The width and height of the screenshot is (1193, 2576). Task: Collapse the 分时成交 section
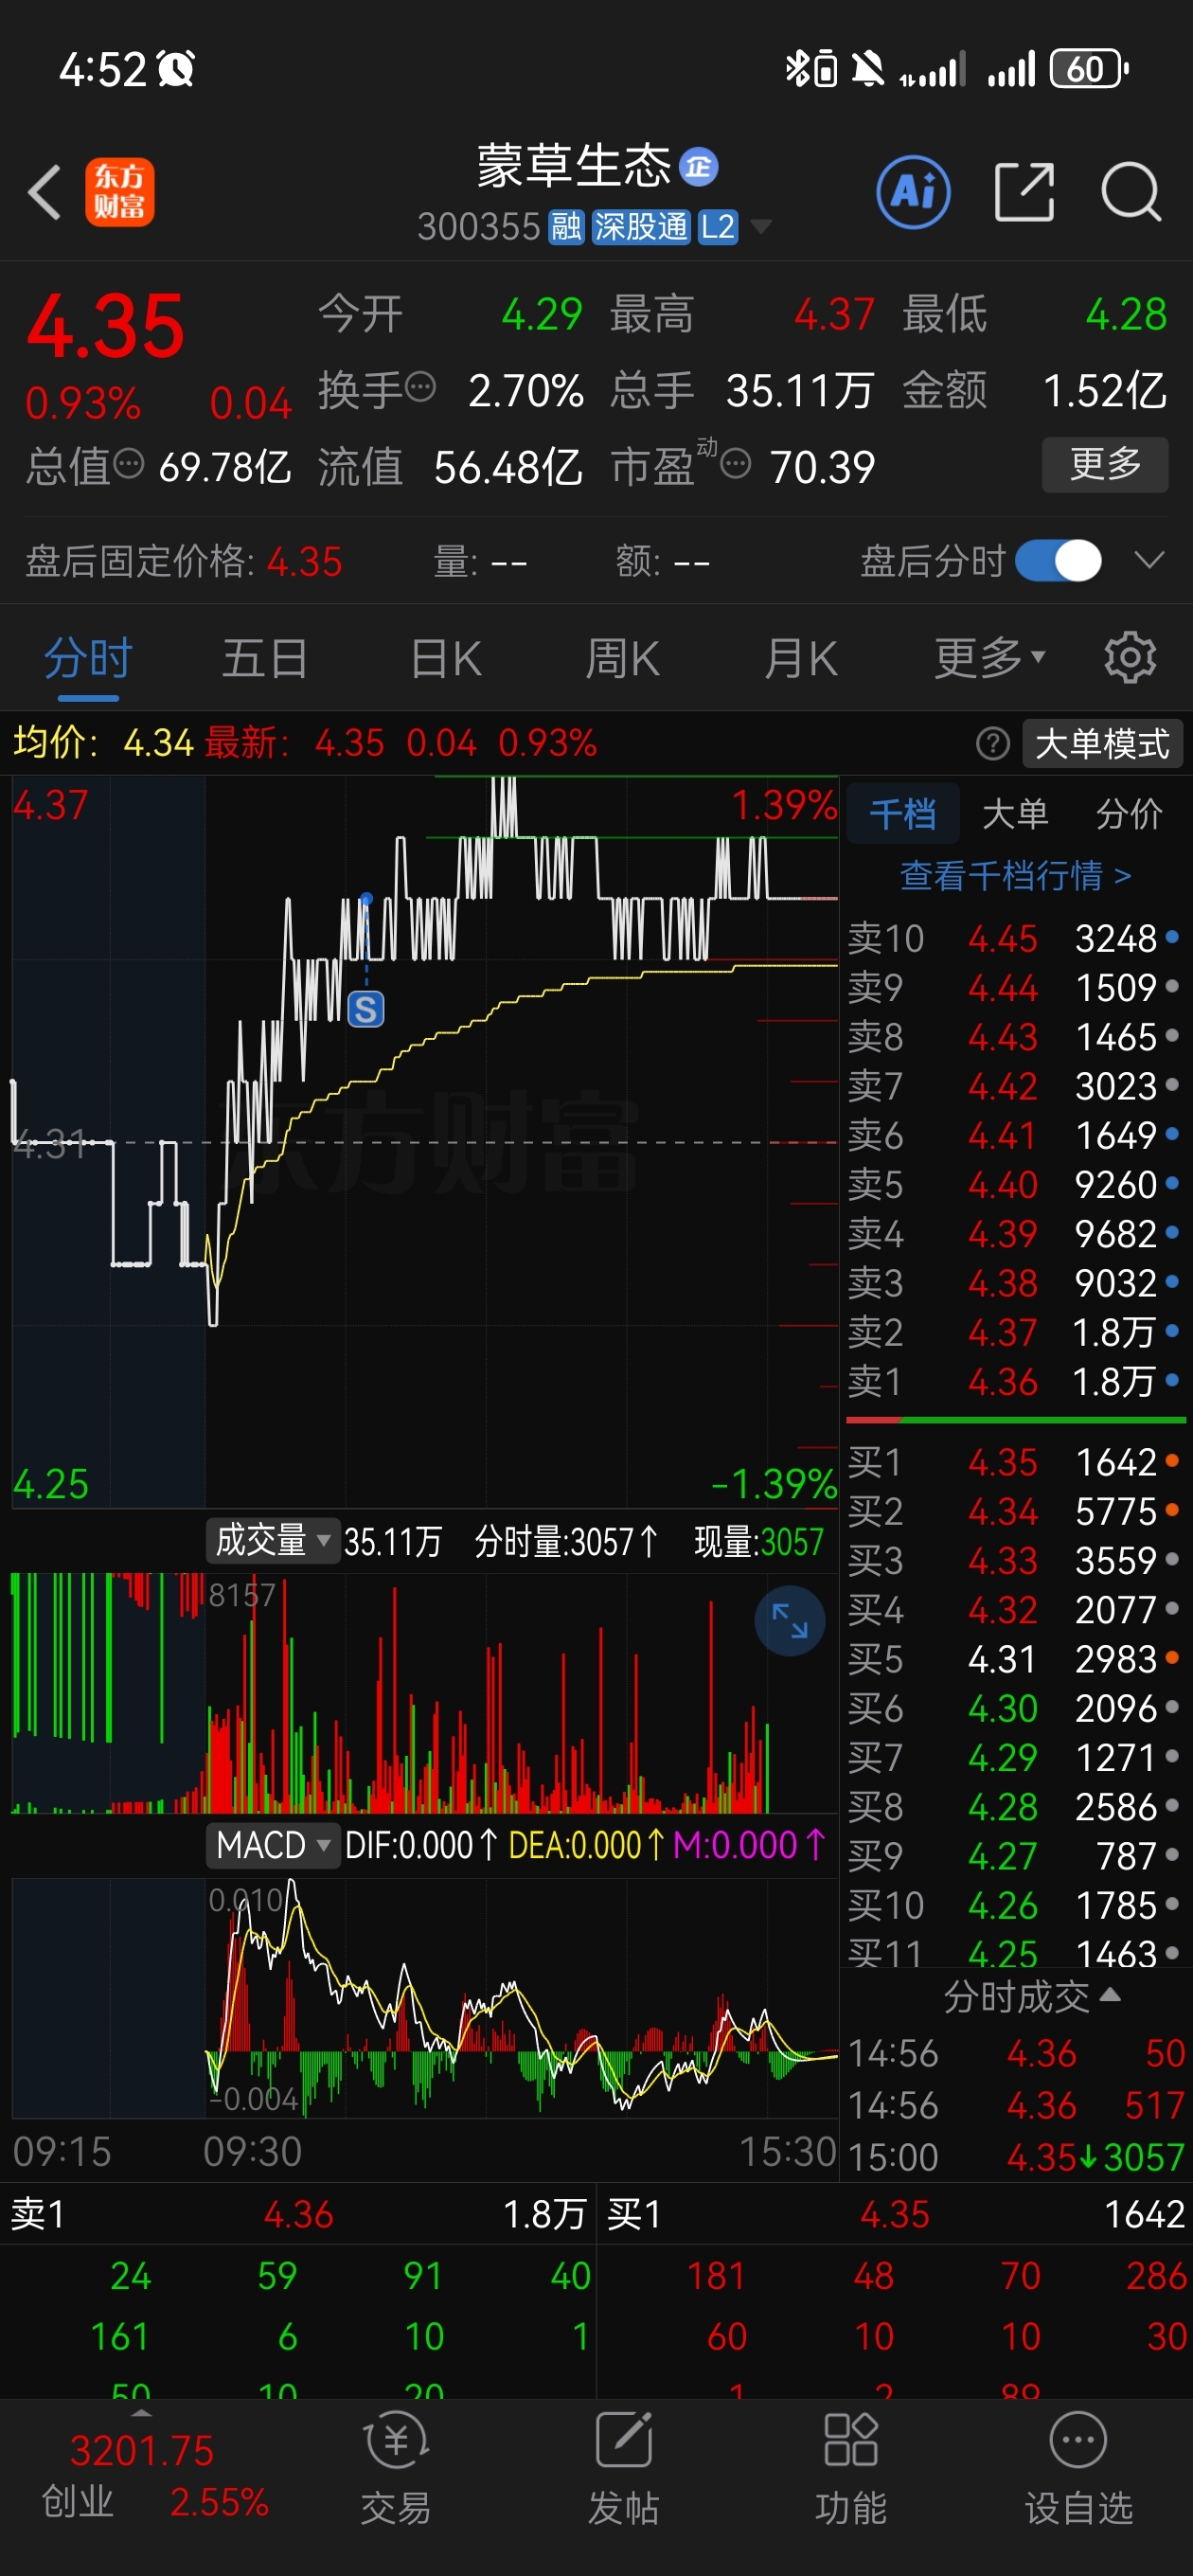coord(1031,1996)
